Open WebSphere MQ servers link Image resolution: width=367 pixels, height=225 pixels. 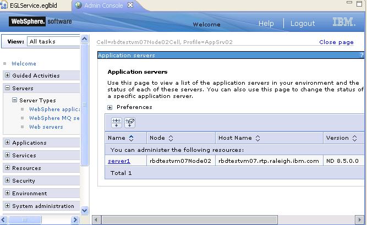tap(54, 118)
